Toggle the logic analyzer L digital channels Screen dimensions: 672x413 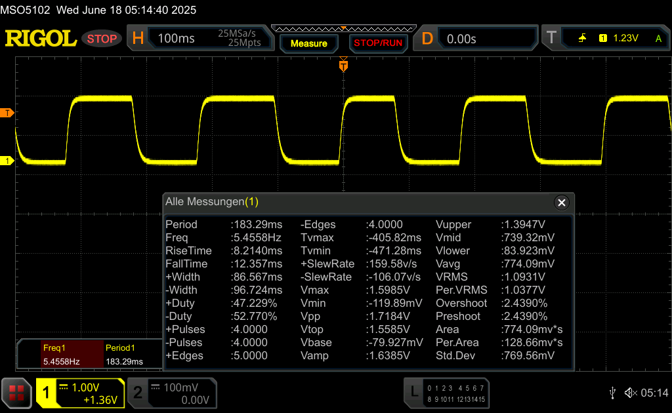(x=446, y=393)
